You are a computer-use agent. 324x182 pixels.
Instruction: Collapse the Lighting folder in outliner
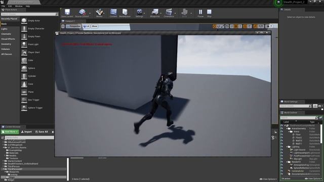(287, 147)
